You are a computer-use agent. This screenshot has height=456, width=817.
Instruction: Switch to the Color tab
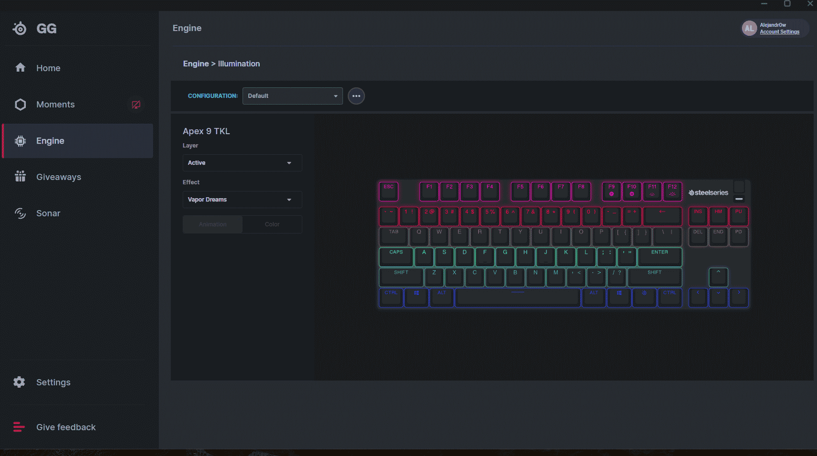pyautogui.click(x=272, y=224)
